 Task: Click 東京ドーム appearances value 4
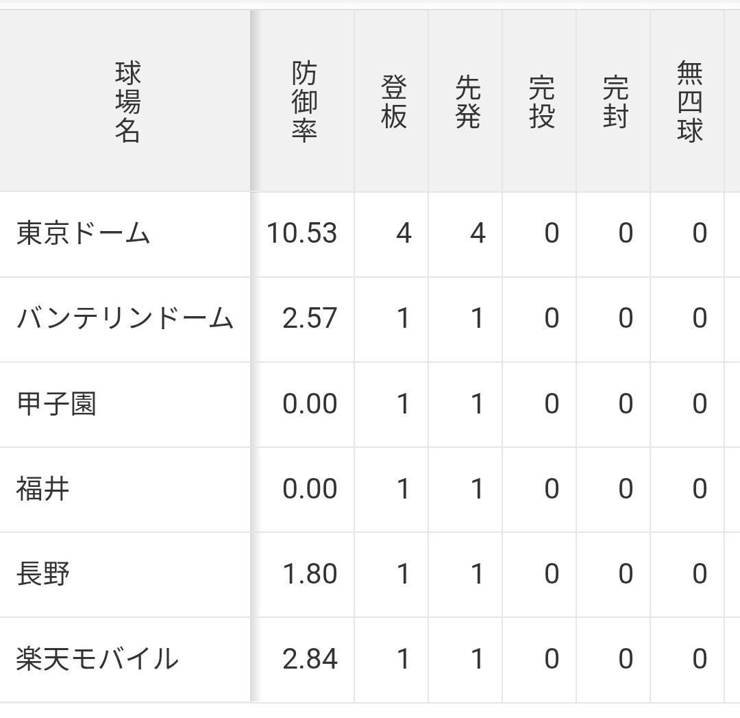pyautogui.click(x=404, y=233)
